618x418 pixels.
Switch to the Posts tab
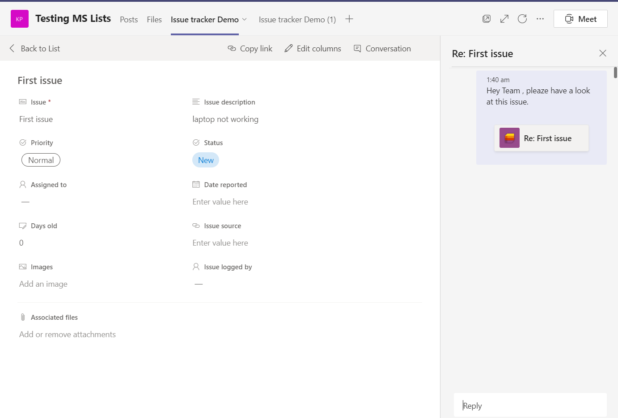[129, 20]
